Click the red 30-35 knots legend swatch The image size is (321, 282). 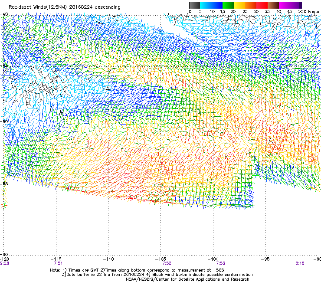click(262, 5)
